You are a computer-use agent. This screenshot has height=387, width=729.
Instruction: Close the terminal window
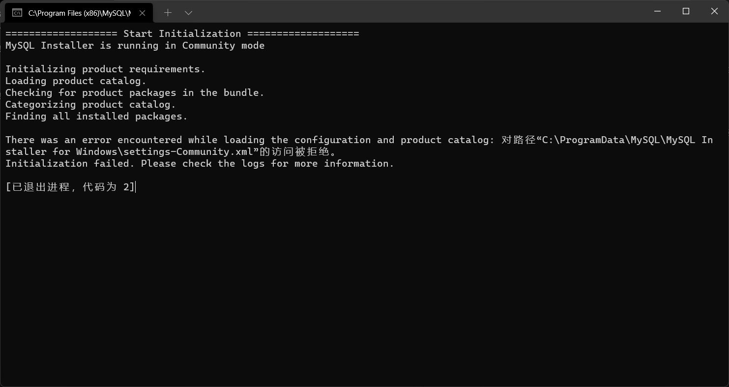[x=714, y=11]
